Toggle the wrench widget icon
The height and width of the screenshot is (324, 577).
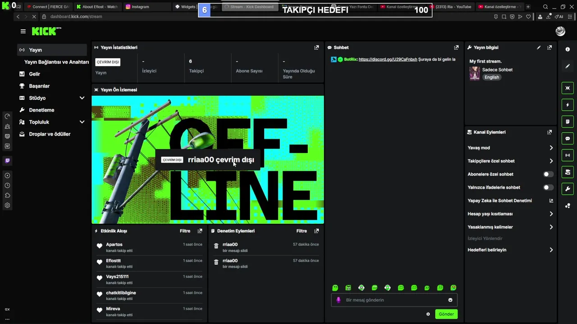coord(568,189)
